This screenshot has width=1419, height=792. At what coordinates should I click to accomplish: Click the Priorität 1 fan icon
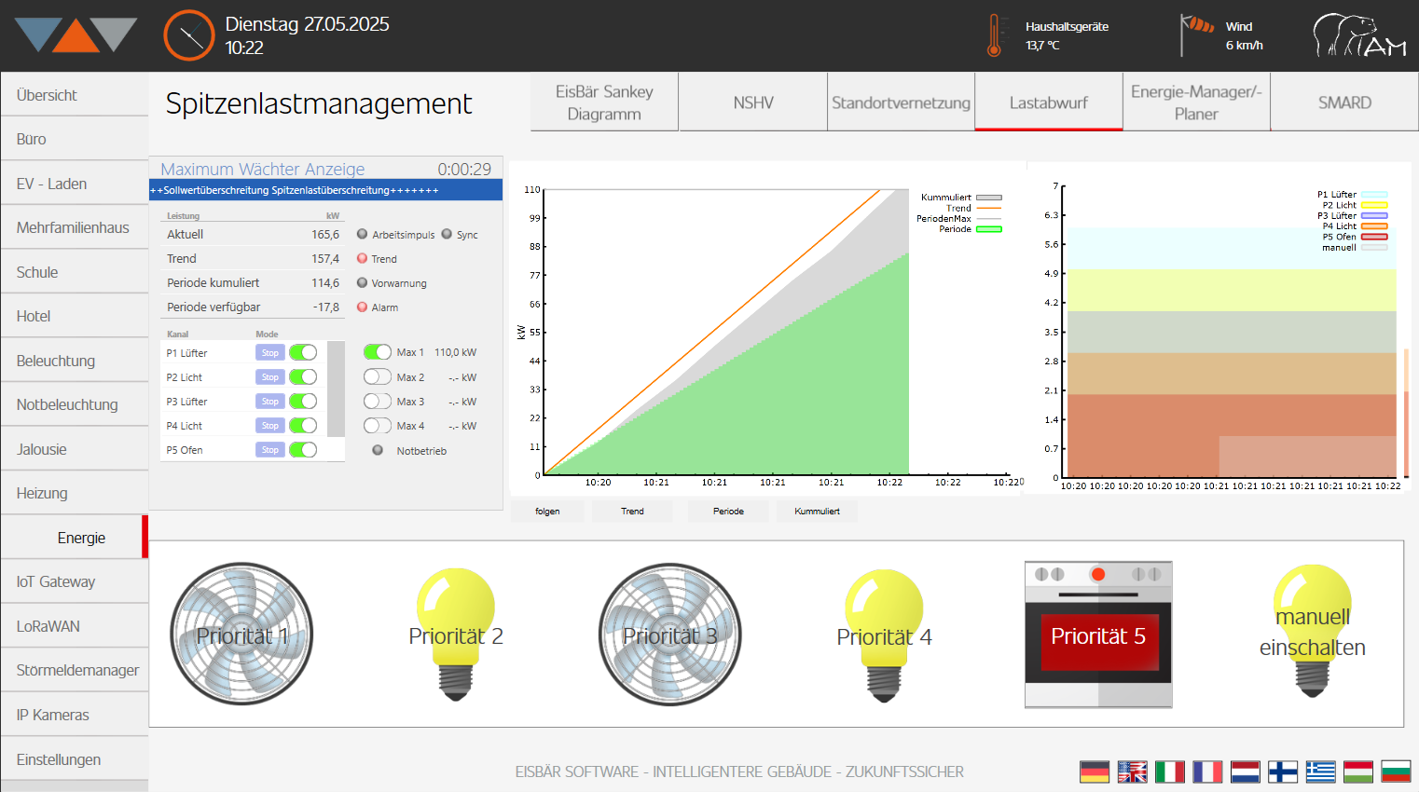[241, 635]
